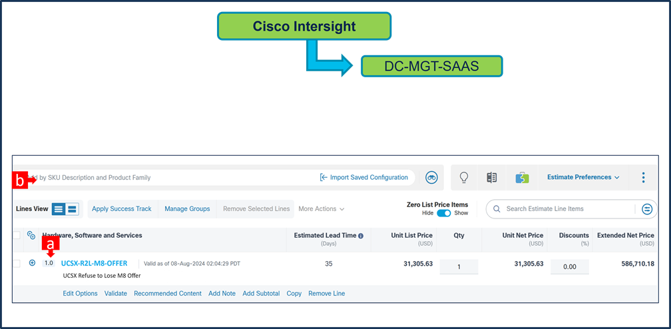Click Remove Line link

(326, 294)
